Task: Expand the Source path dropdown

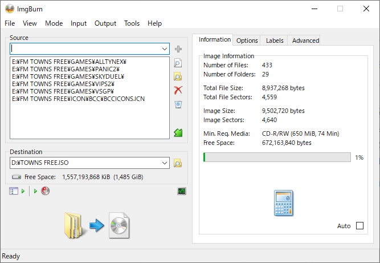Action: pos(165,49)
